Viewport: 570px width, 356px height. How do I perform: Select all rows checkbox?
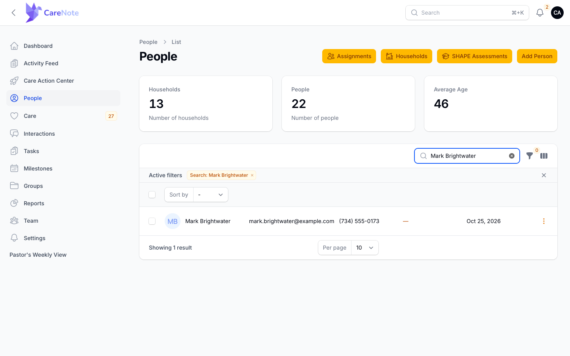click(152, 195)
